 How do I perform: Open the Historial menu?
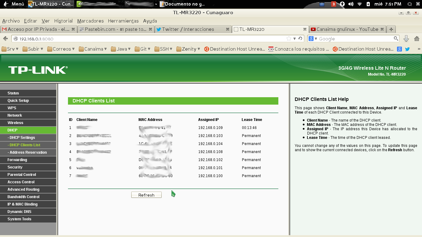coord(63,21)
